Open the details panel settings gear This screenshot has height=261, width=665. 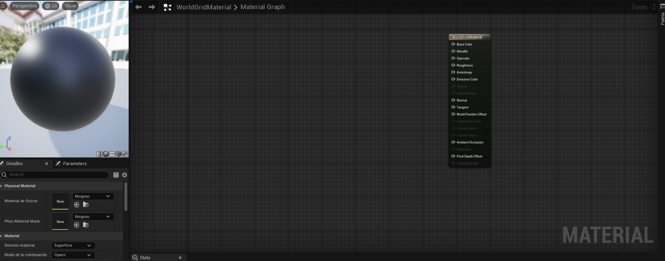(x=125, y=175)
